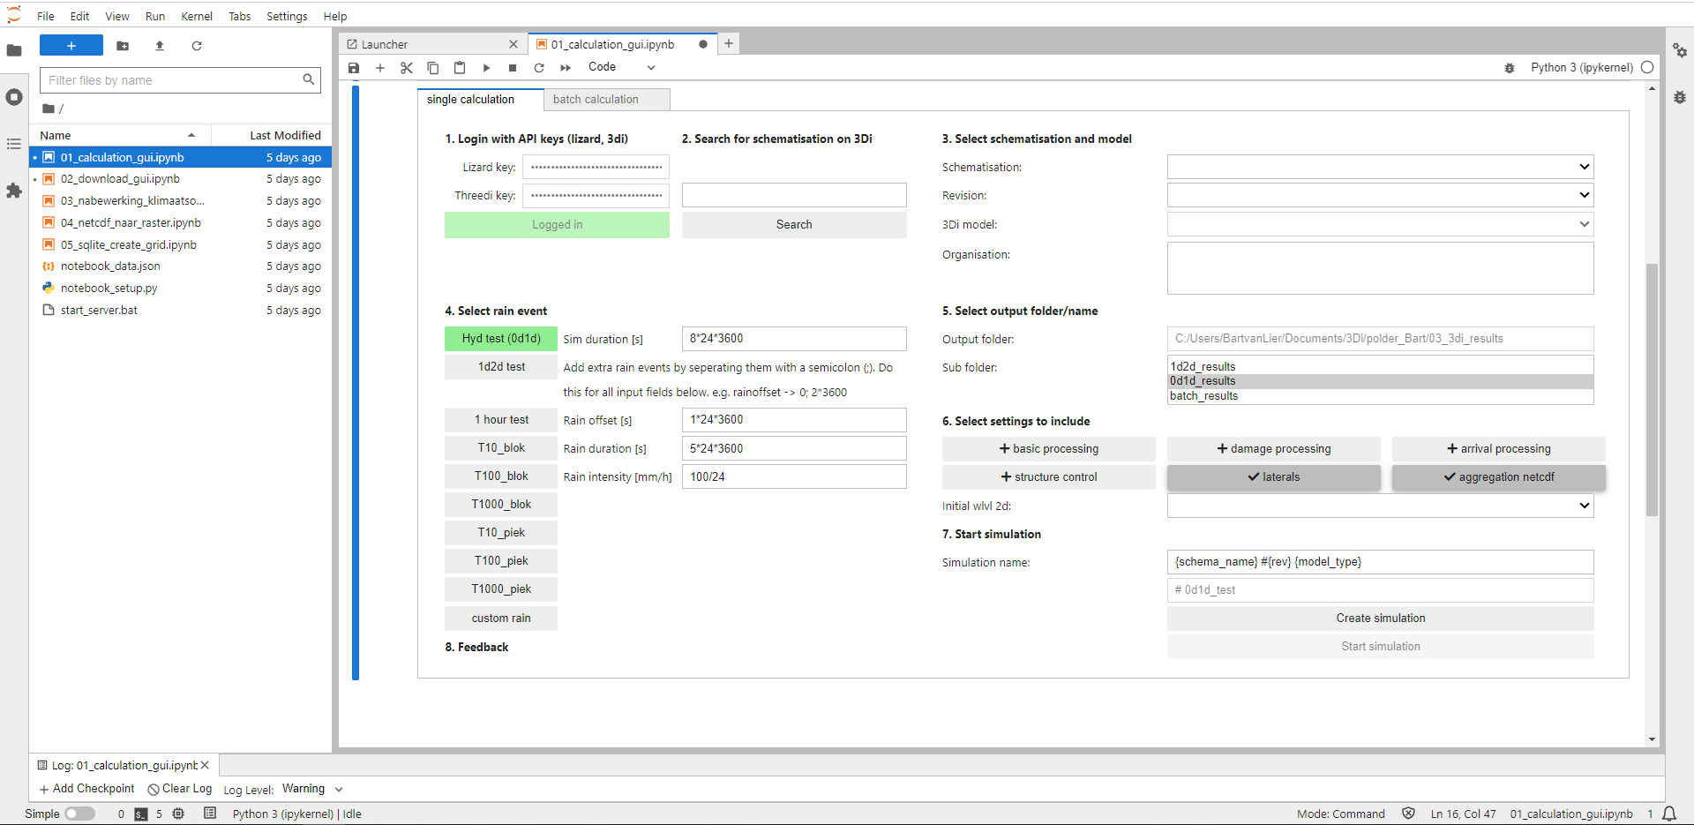
Task: Restart the kernel
Action: pyautogui.click(x=539, y=68)
